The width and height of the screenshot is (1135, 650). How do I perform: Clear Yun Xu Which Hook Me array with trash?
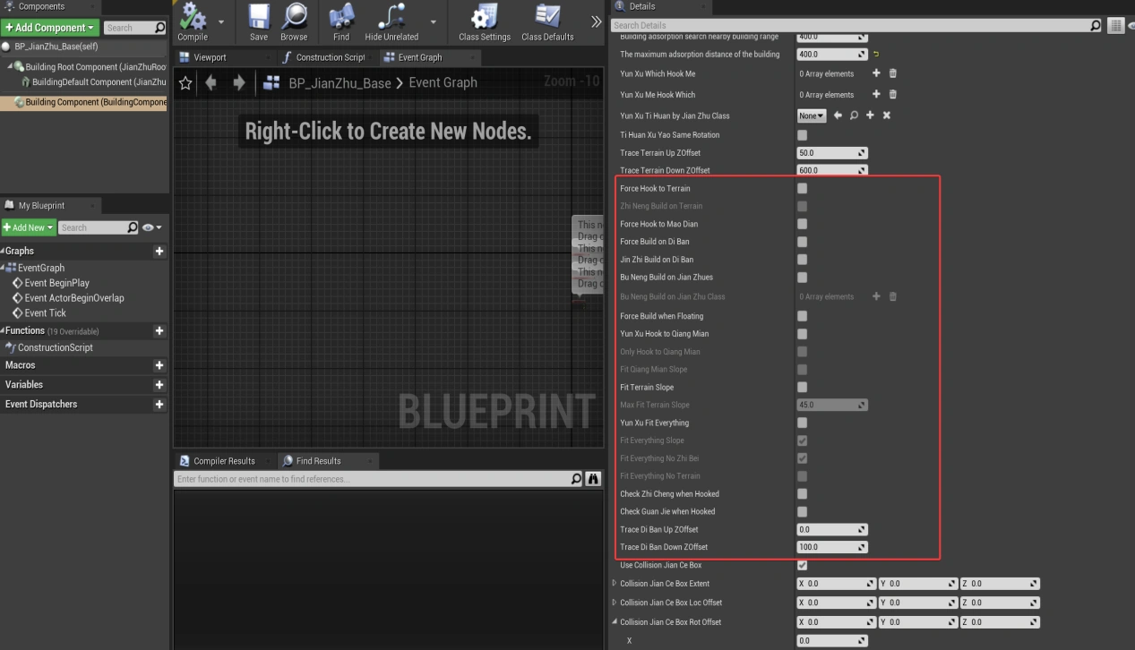pos(892,73)
